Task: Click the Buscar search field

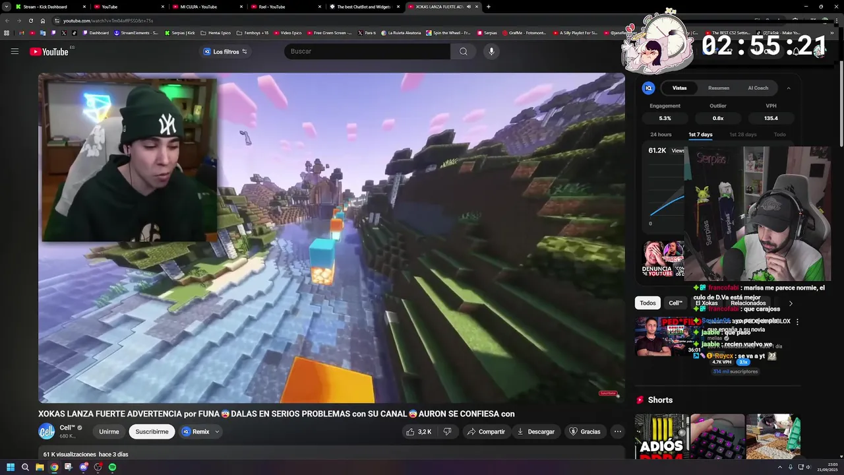Action: [367, 51]
